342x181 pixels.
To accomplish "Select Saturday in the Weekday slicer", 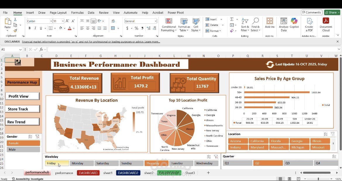I will tap(106, 163).
